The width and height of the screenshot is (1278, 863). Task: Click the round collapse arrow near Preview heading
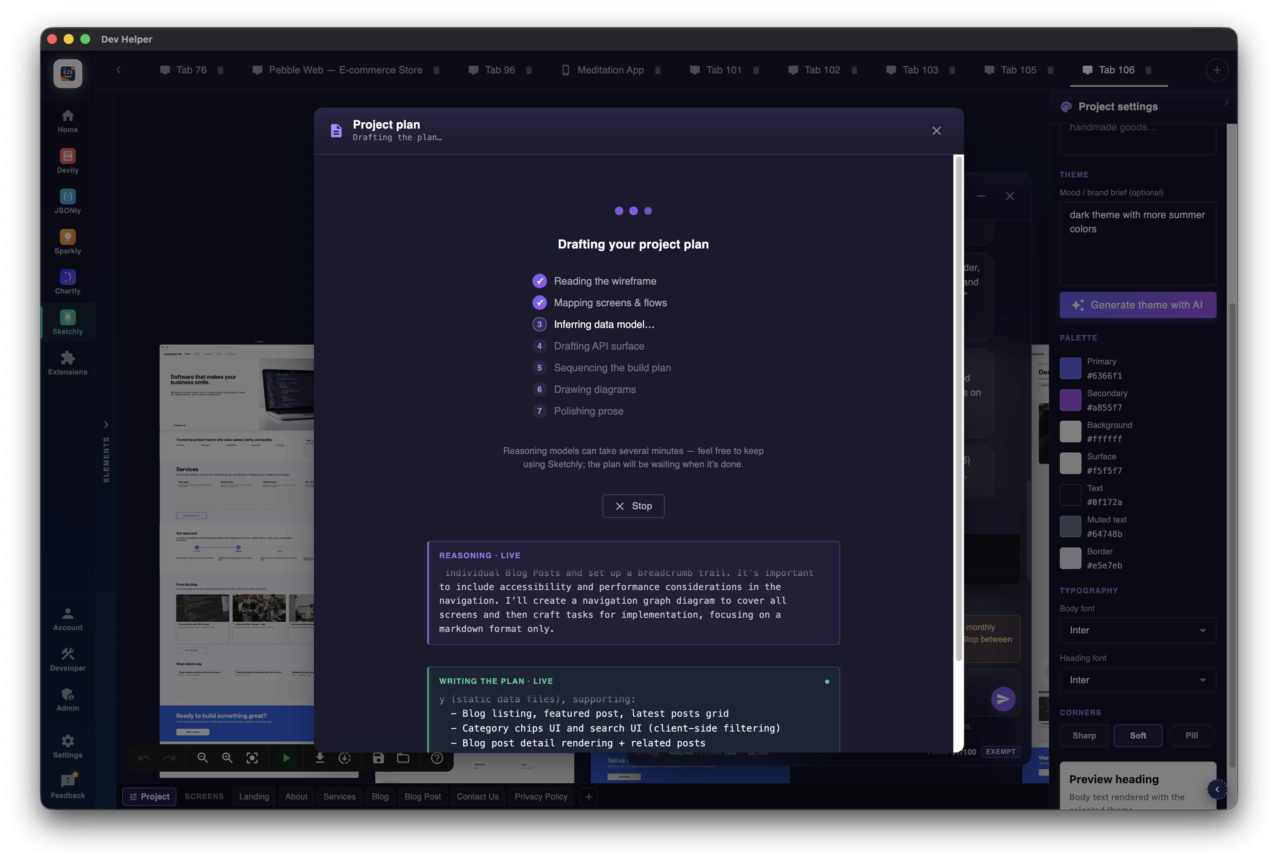click(1217, 789)
